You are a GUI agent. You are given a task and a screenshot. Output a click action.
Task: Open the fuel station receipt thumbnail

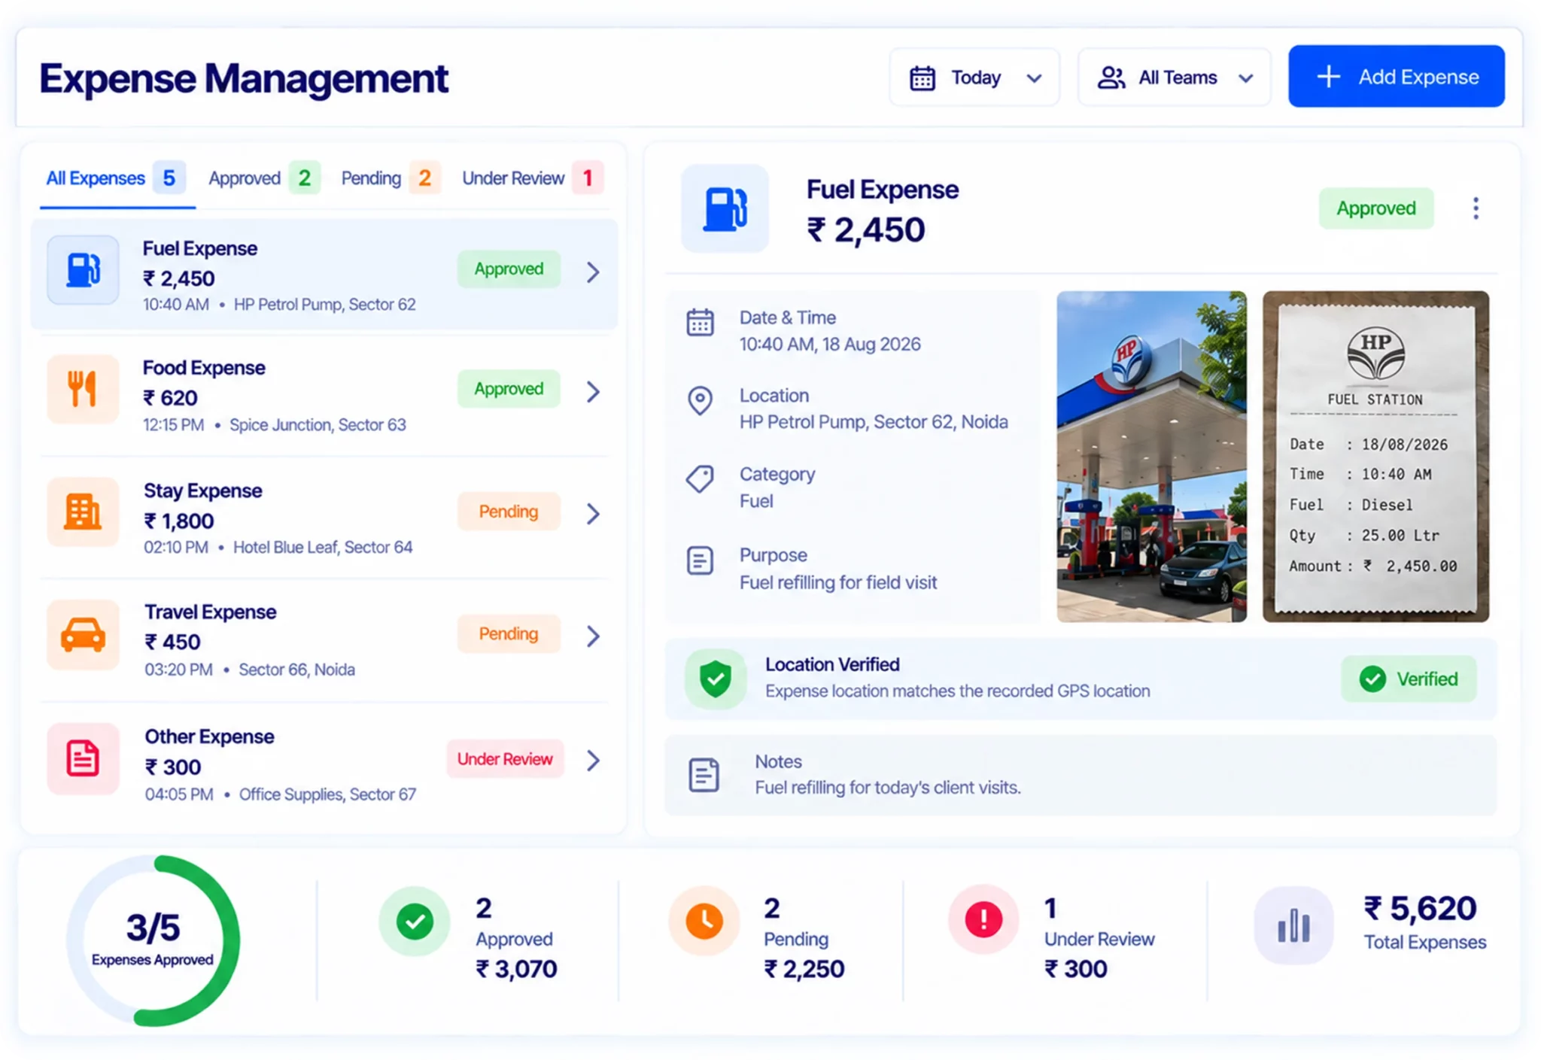pos(1375,457)
